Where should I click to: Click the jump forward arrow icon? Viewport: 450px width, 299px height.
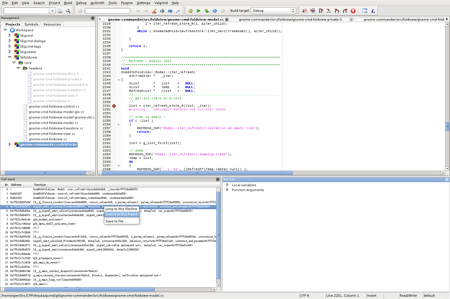click(x=146, y=11)
